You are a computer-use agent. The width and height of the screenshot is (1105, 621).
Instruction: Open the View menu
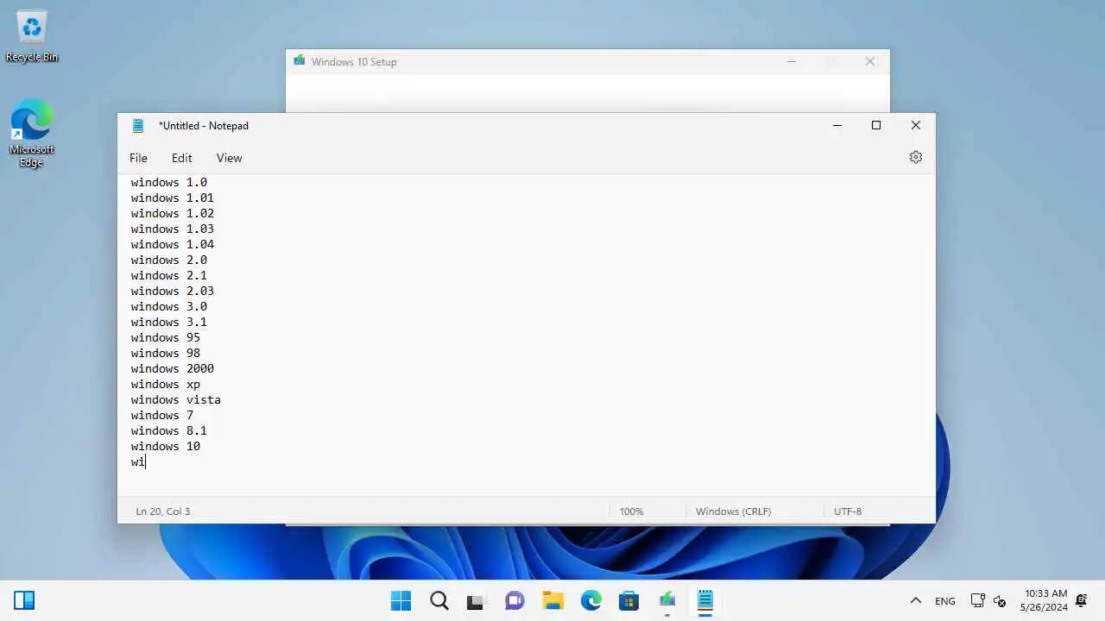point(229,158)
